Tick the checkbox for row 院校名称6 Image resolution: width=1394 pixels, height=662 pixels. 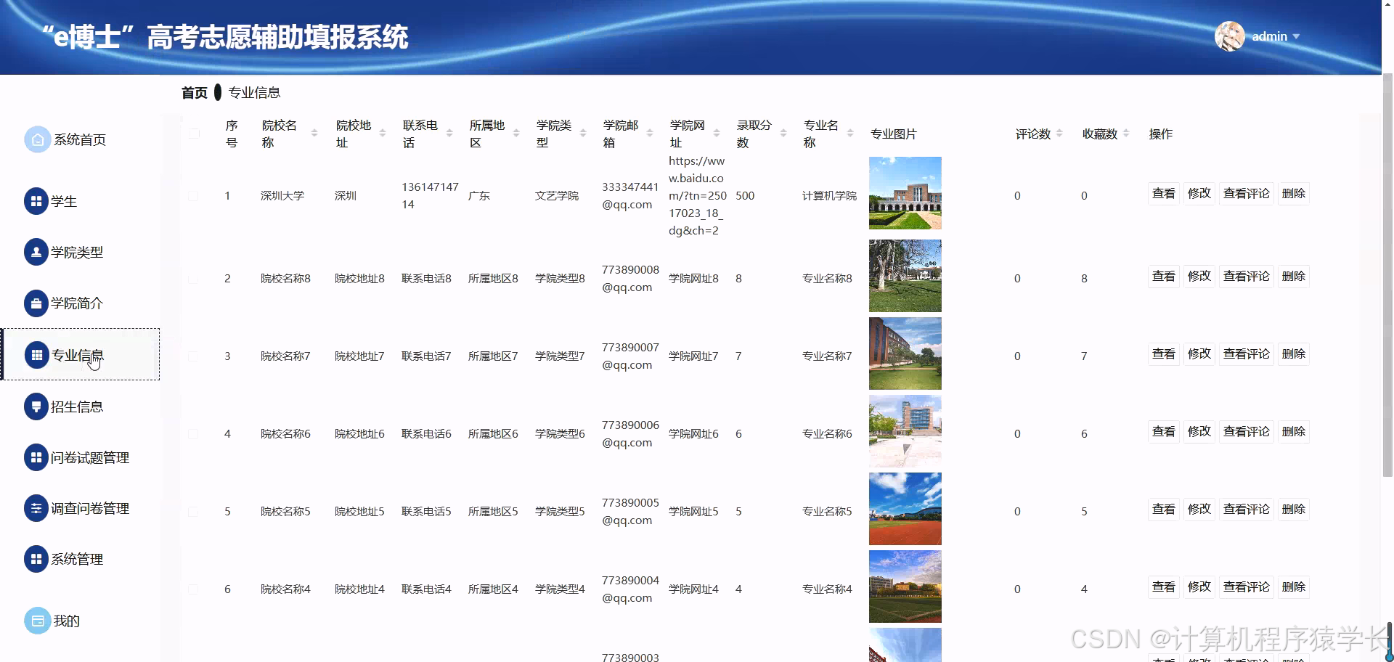193,434
